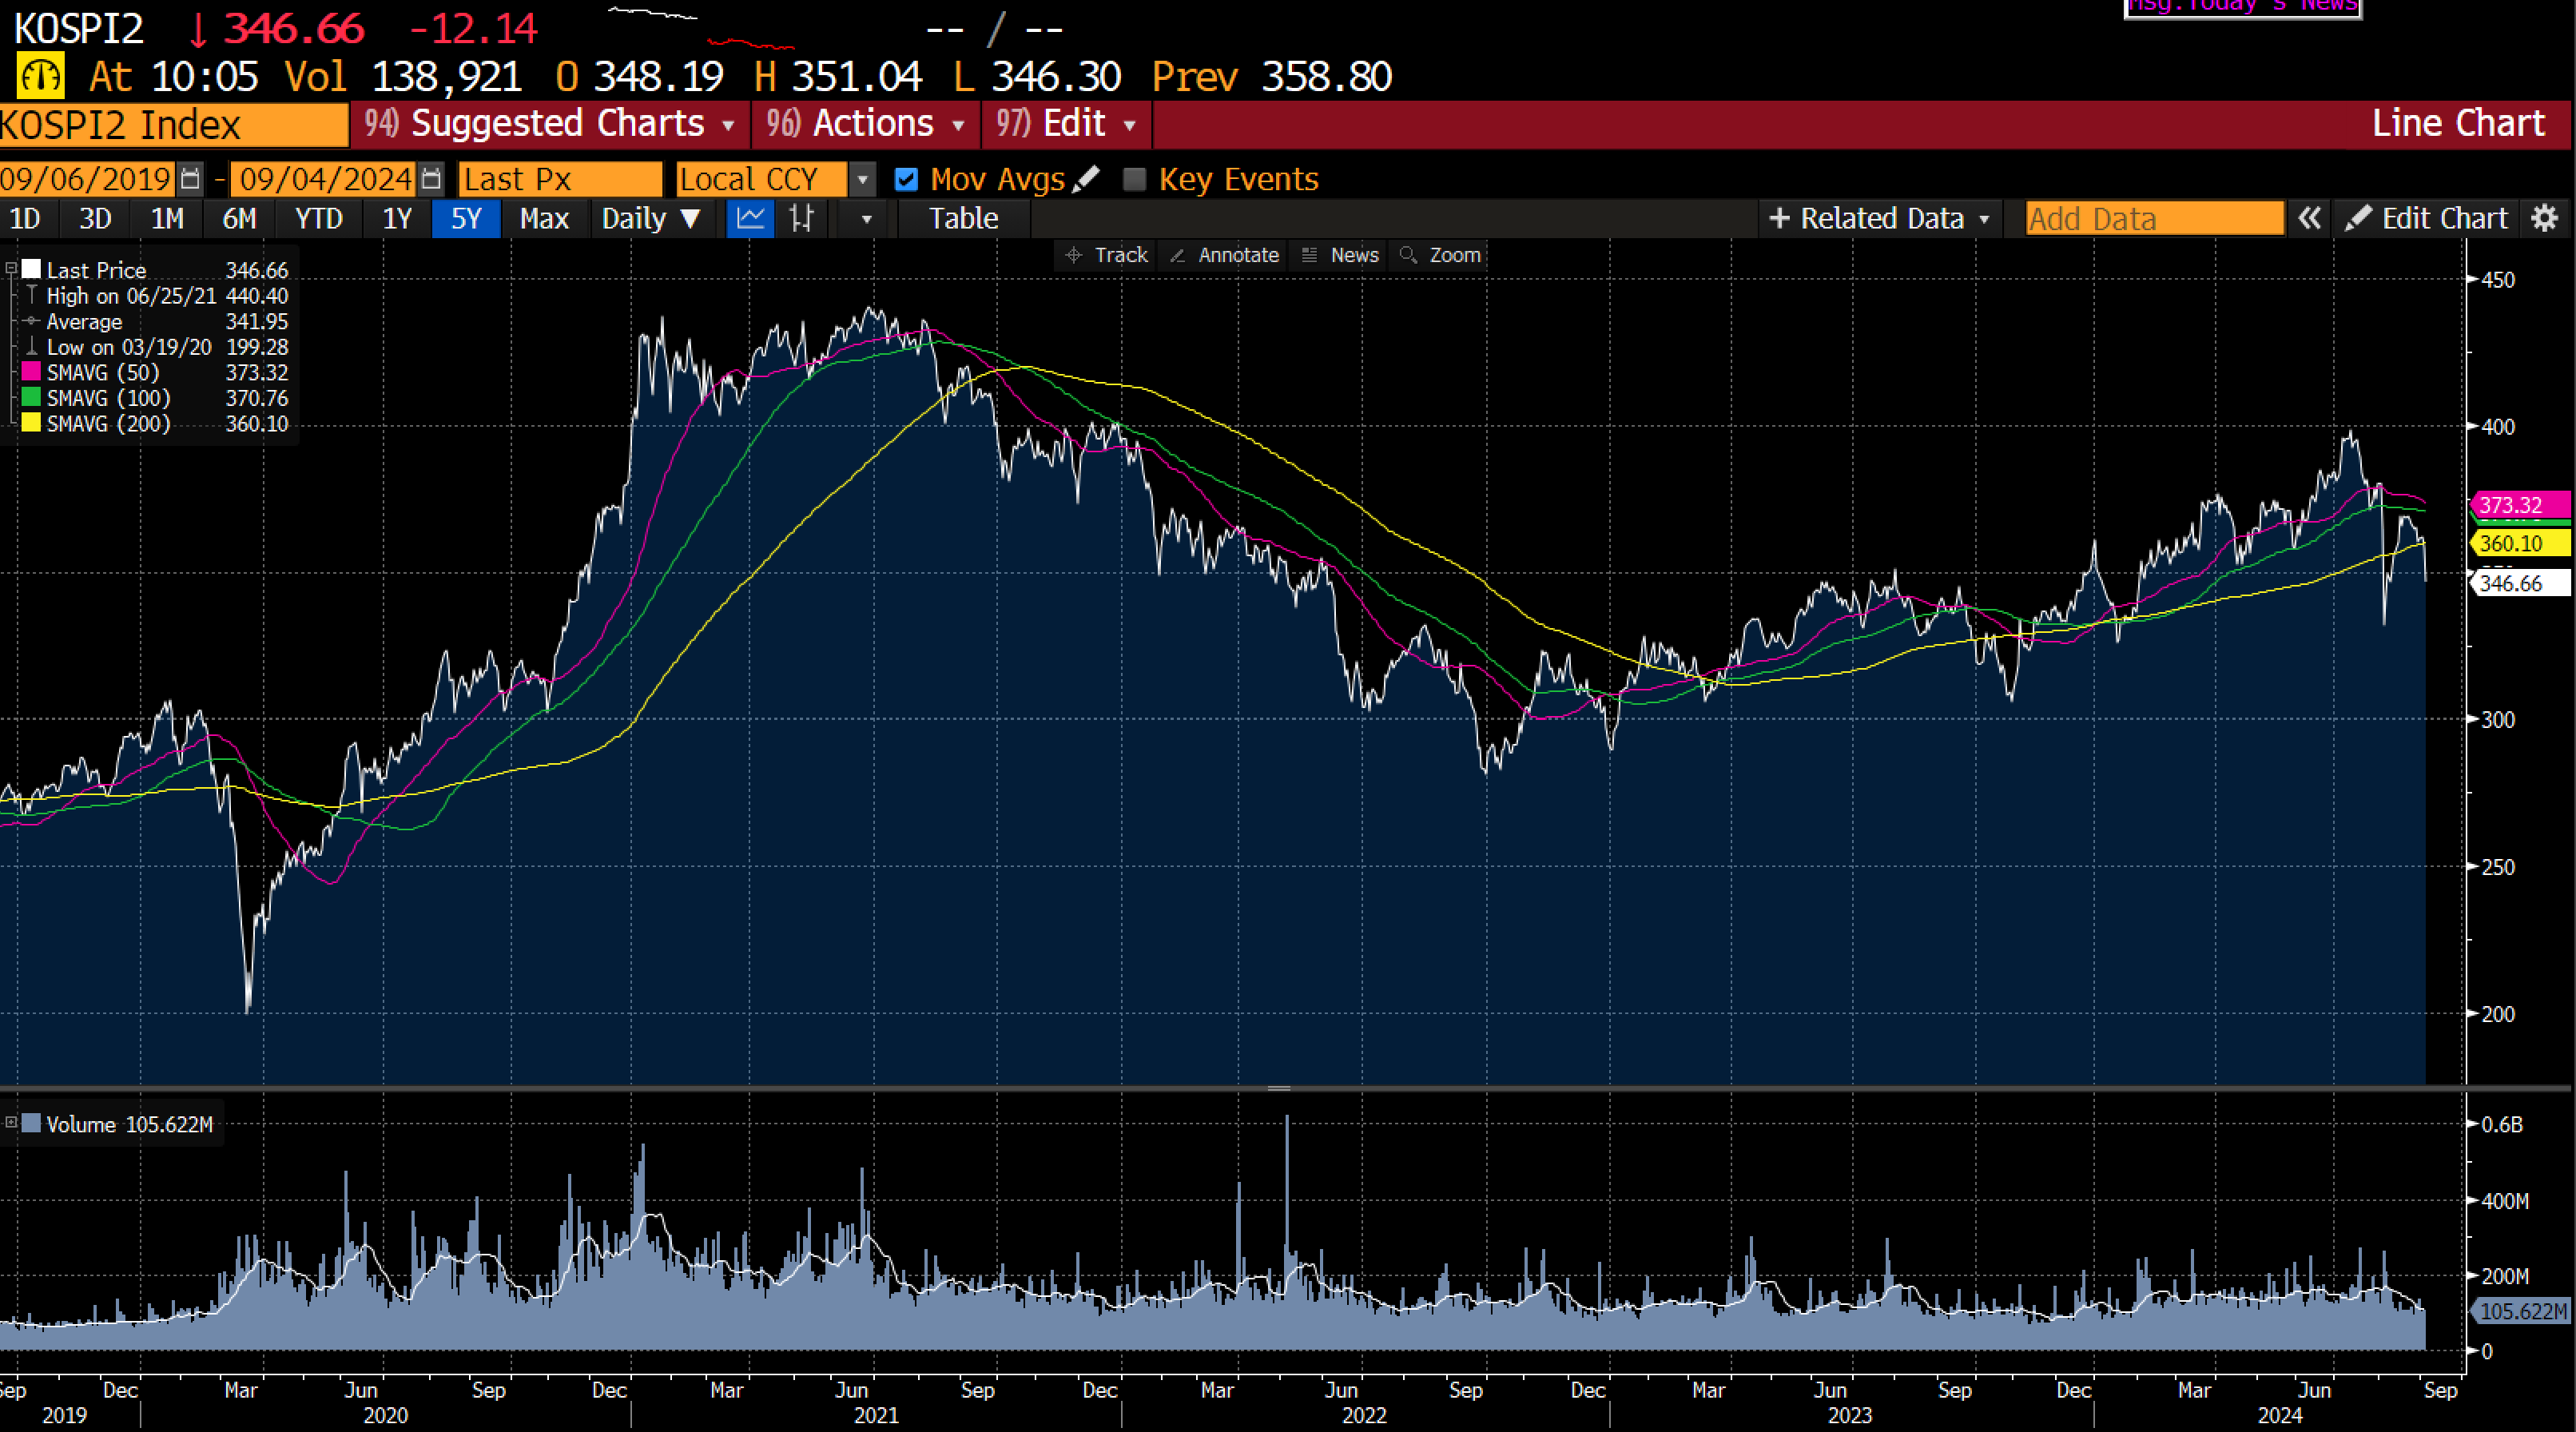
Task: Select the candlestick bar chart icon
Action: click(802, 218)
